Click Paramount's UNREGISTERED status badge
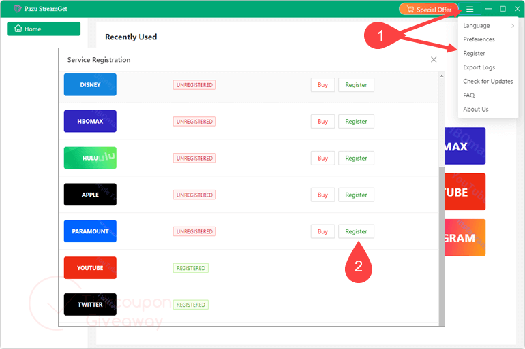525x349 pixels. pos(194,231)
